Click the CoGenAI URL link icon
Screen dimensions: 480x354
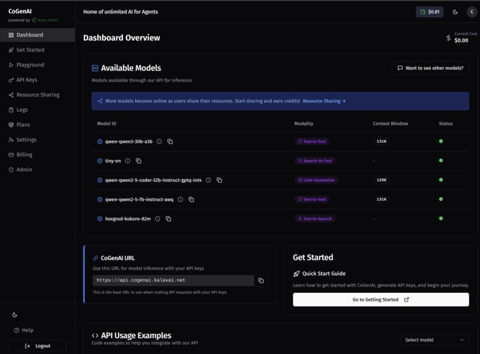point(96,258)
